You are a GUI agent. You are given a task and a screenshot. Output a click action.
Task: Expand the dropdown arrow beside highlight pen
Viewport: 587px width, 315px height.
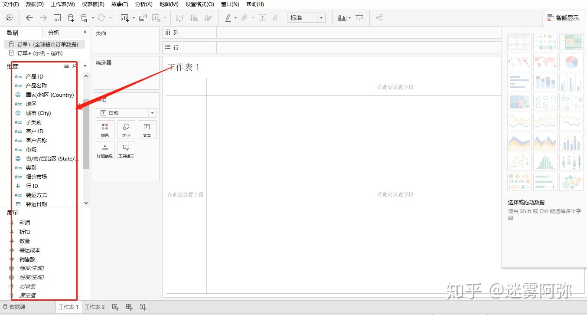[x=235, y=18]
